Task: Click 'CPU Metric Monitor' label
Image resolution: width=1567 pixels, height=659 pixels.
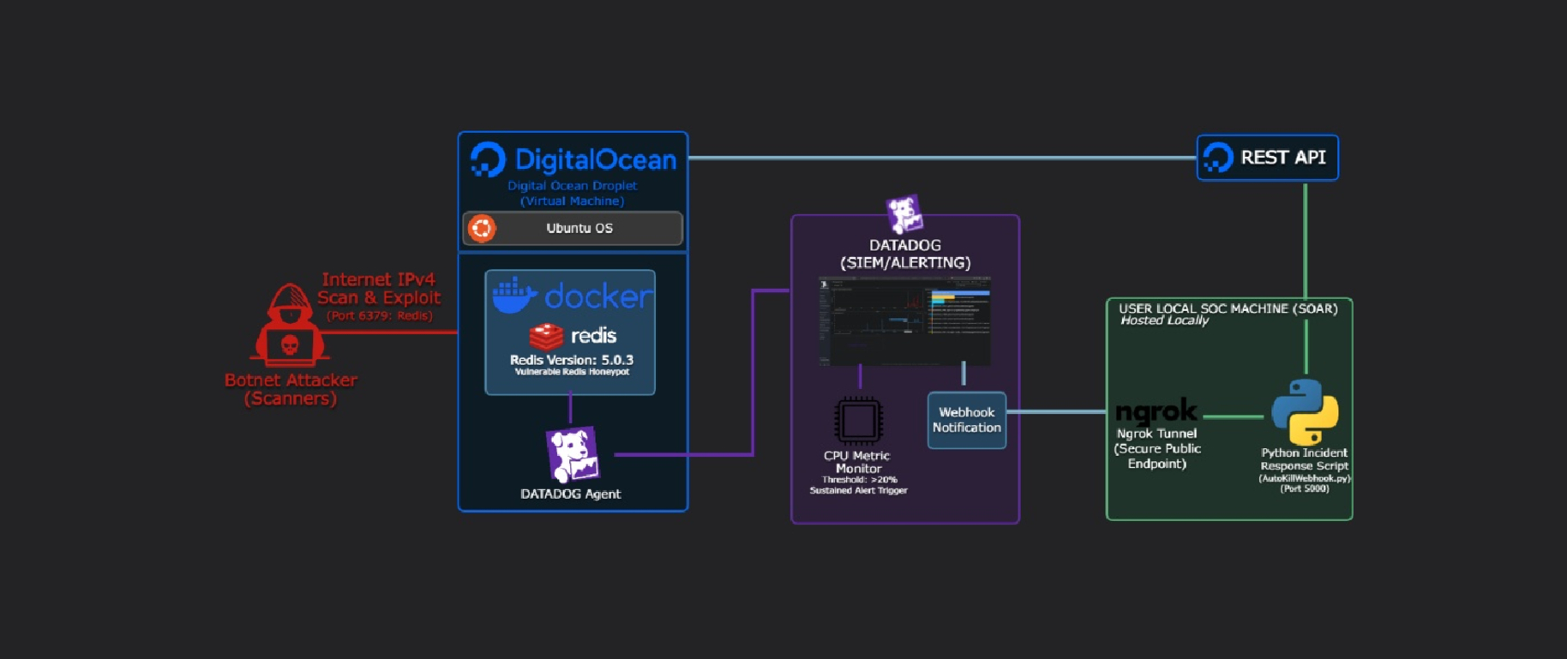Action: 857,462
